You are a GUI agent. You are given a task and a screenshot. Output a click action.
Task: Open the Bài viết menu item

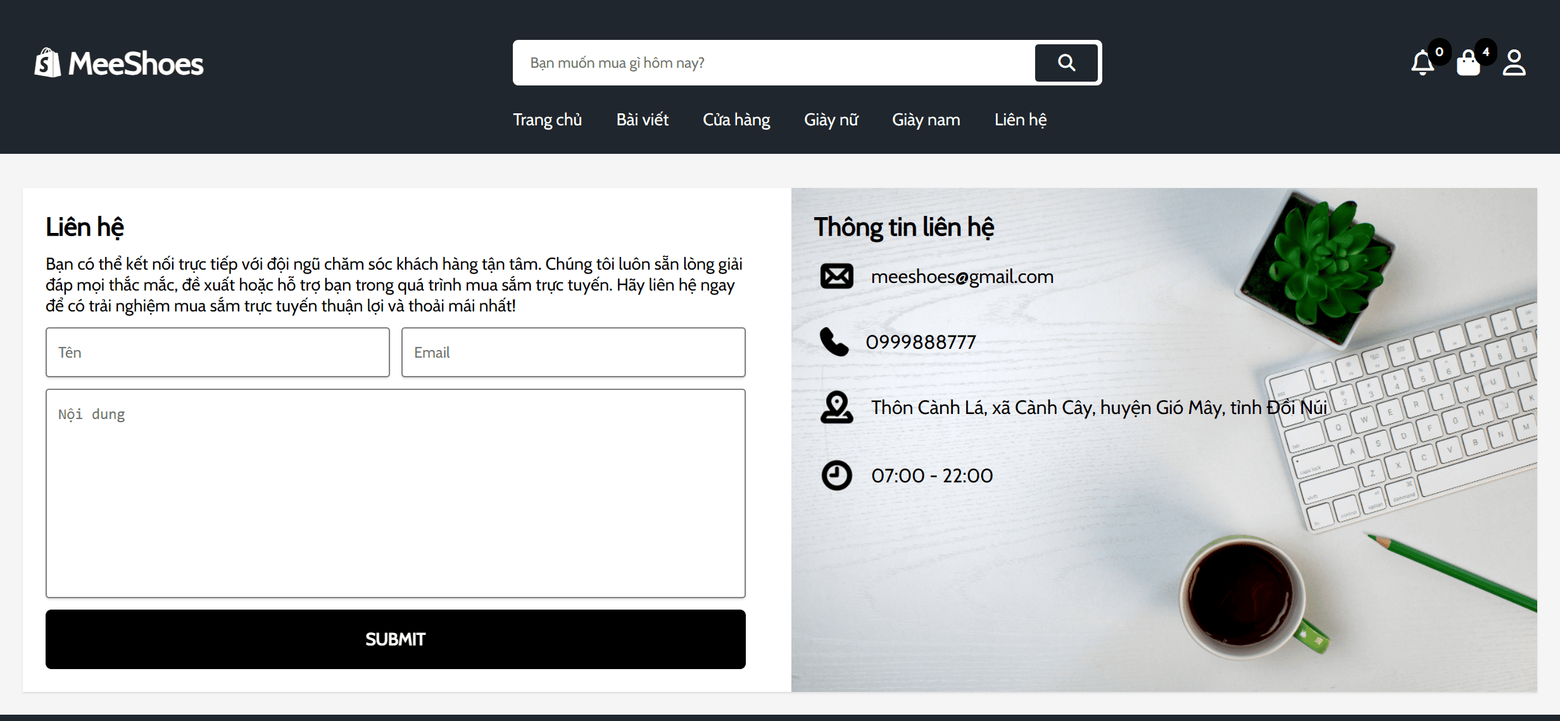pyautogui.click(x=642, y=120)
